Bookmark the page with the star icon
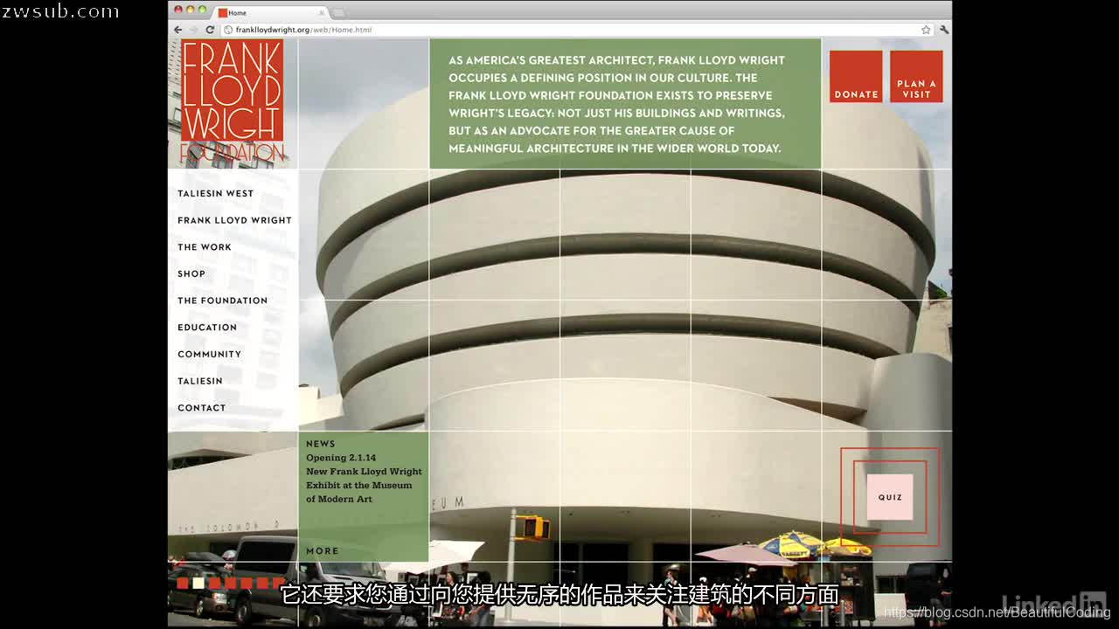1119x629 pixels. [x=926, y=30]
